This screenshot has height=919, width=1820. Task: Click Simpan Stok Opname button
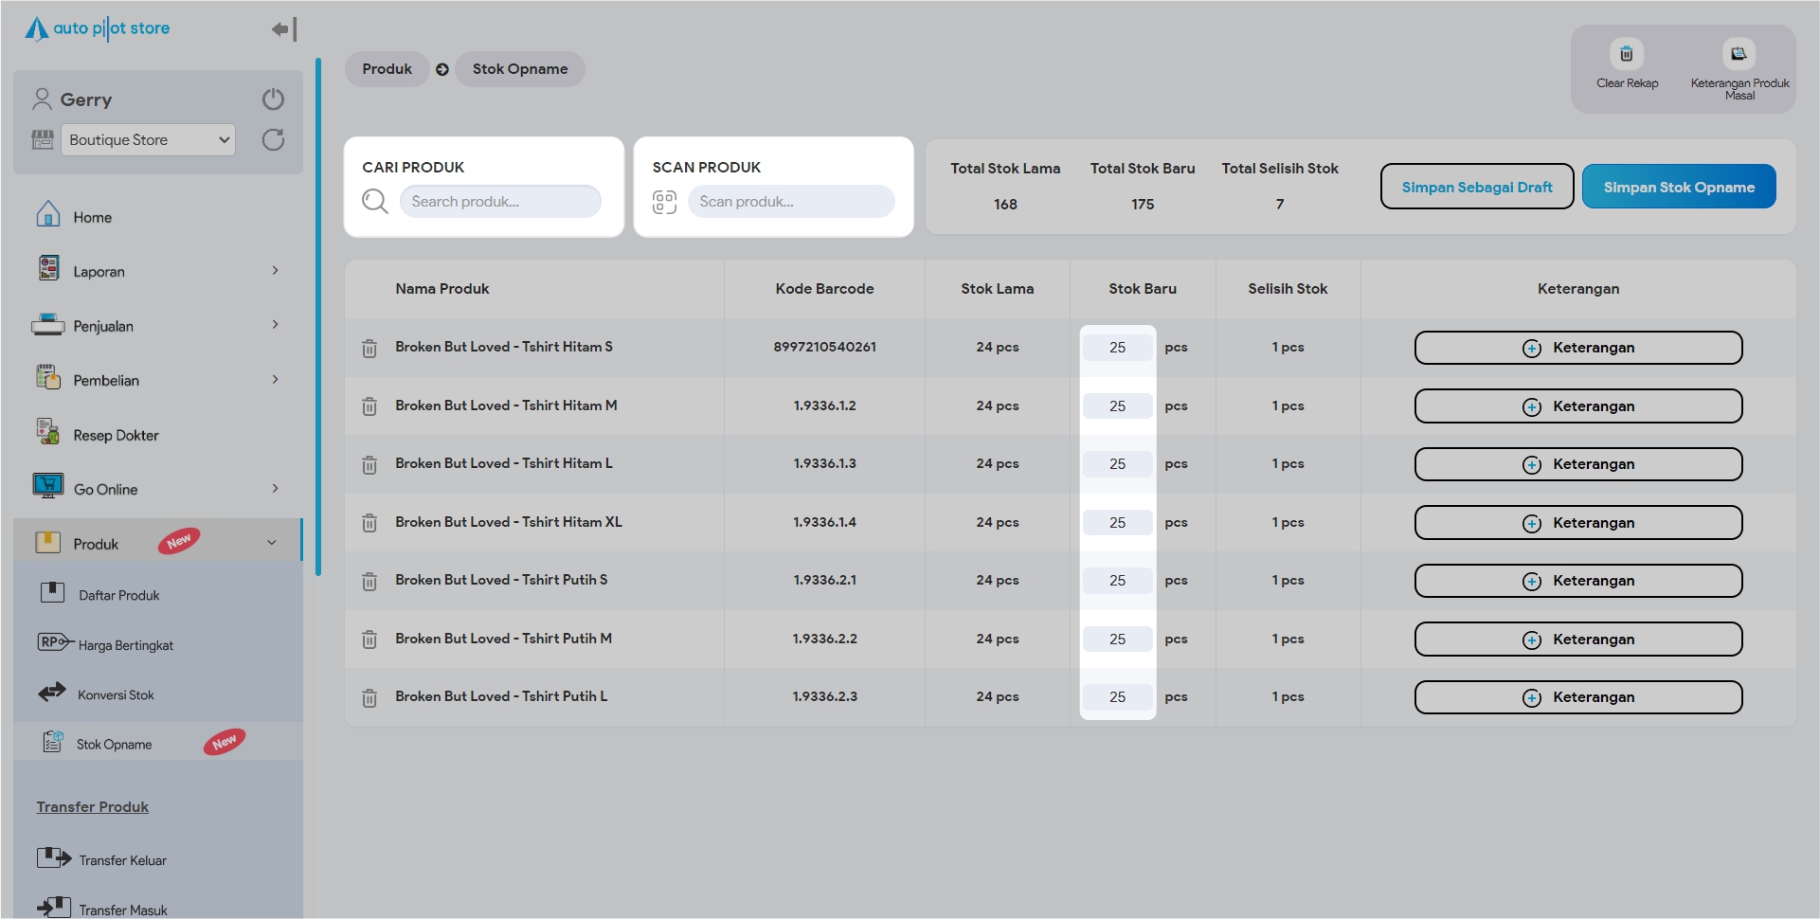1678,187
